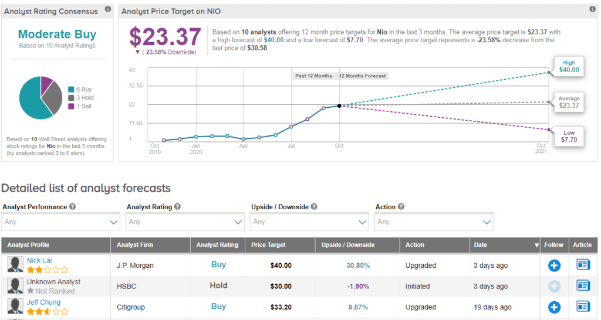Click the black current-price point on chart

click(x=339, y=105)
